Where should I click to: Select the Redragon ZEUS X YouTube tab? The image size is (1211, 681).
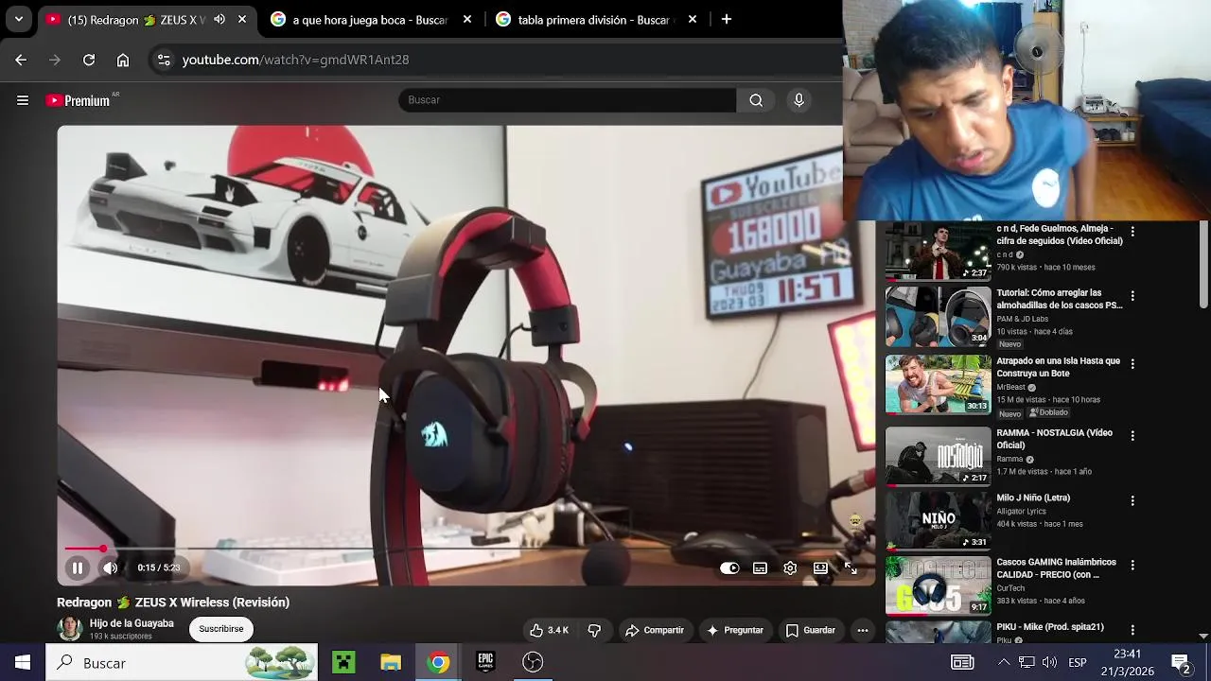coord(127,19)
